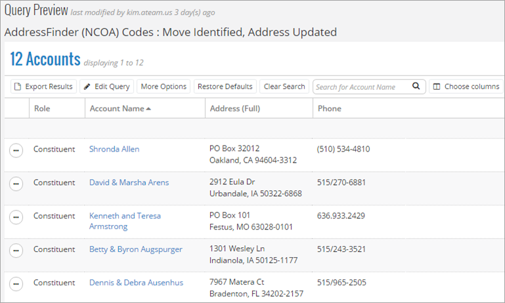Click the search magnifier icon
This screenshot has width=505, height=303.
pyautogui.click(x=416, y=86)
